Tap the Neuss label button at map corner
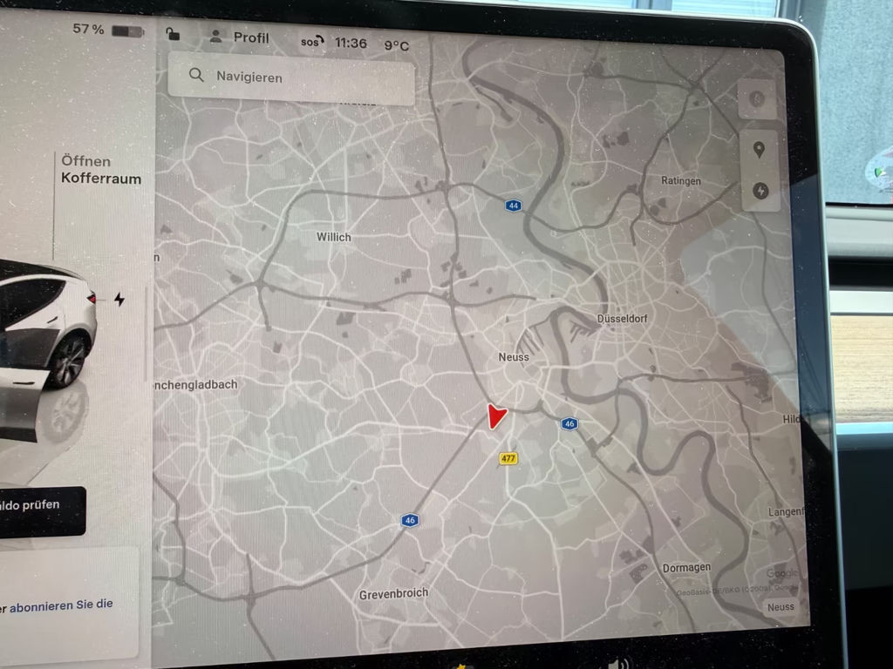The height and width of the screenshot is (669, 893). tap(781, 607)
